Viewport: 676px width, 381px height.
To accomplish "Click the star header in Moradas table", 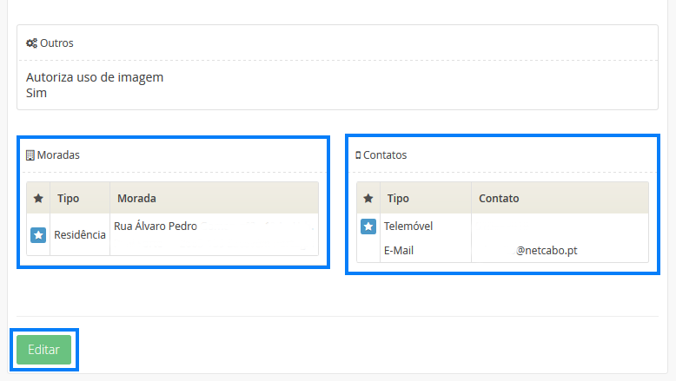I will (38, 199).
